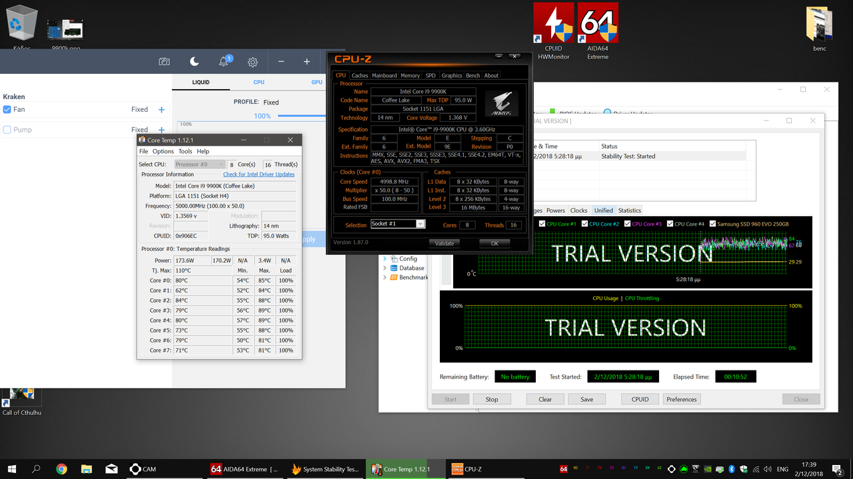
Task: Select CAM GPU tab
Action: [x=317, y=82]
